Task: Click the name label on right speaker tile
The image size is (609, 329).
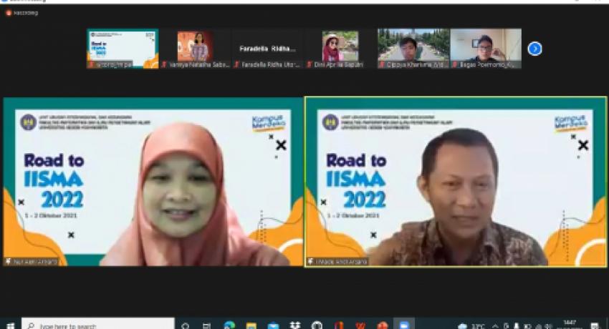Action: tap(337, 262)
